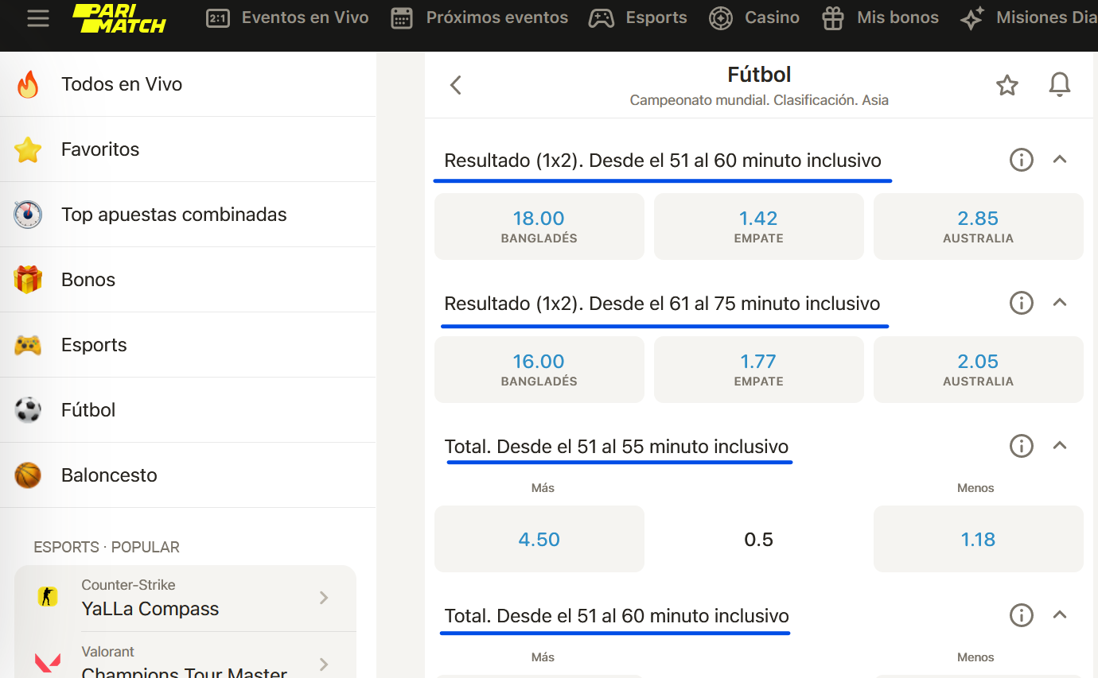Click the yellow star Favoritos icon

click(28, 149)
